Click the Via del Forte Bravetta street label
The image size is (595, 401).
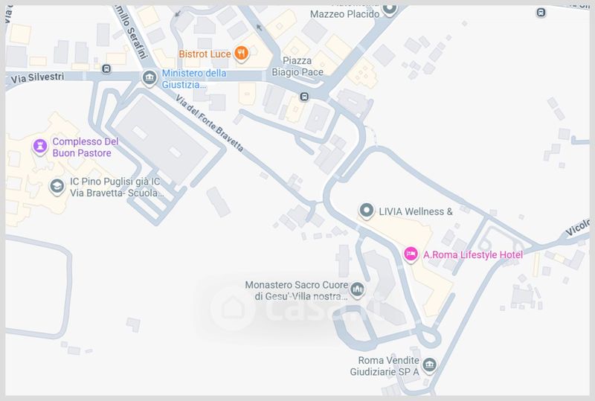(x=210, y=123)
